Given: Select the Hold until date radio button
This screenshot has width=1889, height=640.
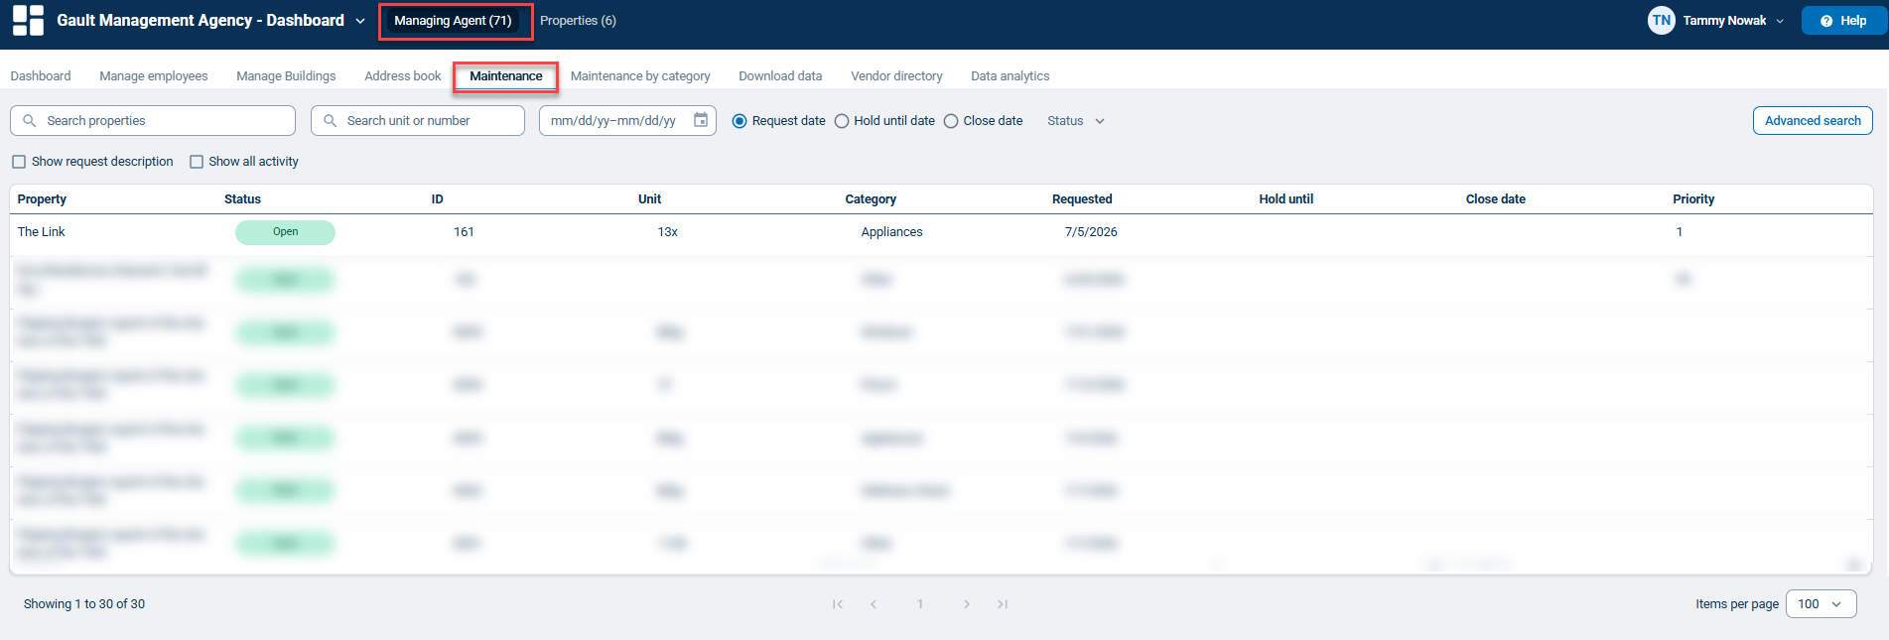Looking at the screenshot, I should pyautogui.click(x=842, y=121).
